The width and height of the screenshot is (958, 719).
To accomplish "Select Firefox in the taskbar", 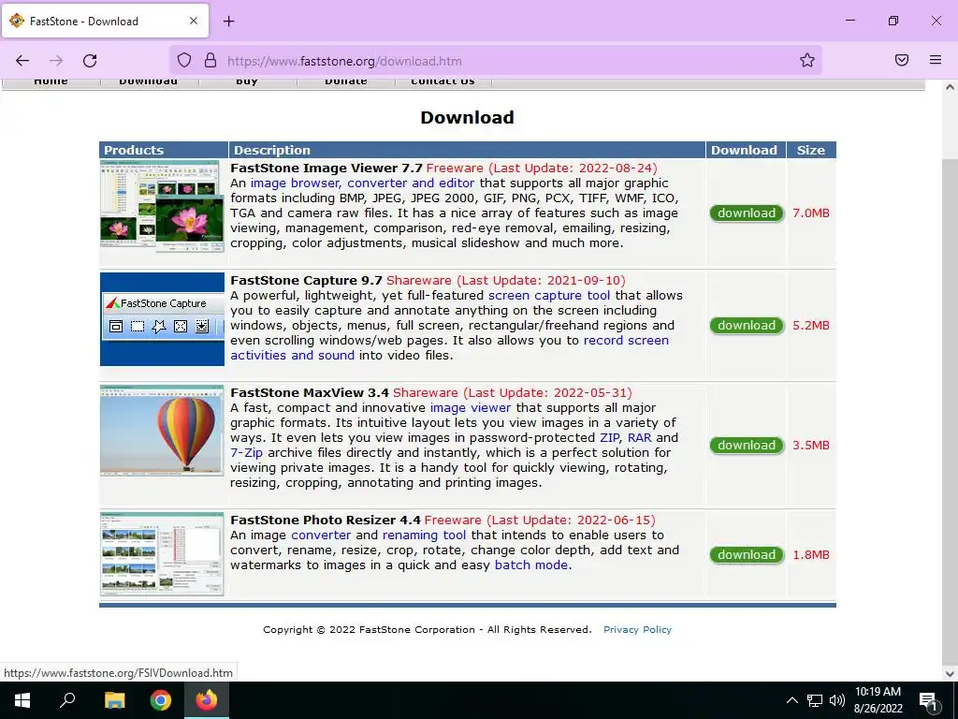I will pyautogui.click(x=207, y=700).
